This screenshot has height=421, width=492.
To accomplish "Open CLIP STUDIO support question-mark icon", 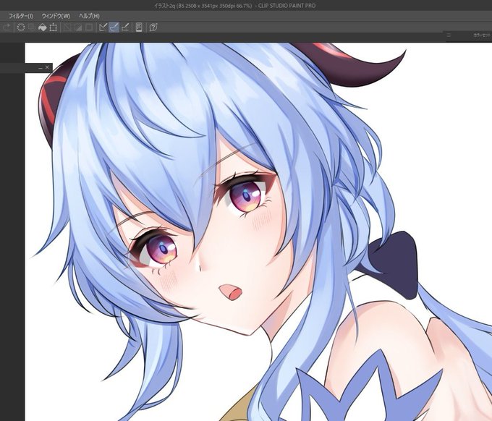I will click(x=153, y=27).
